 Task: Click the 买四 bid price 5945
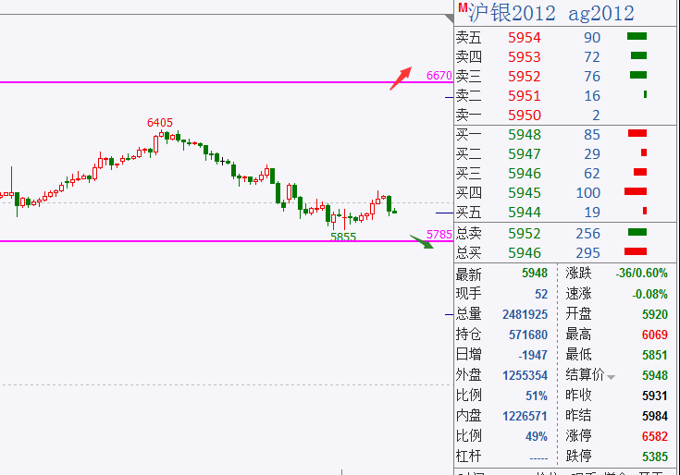coord(525,193)
